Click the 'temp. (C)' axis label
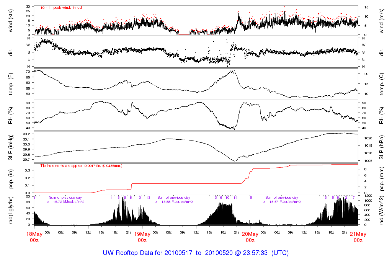392x268 pixels. [x=382, y=84]
